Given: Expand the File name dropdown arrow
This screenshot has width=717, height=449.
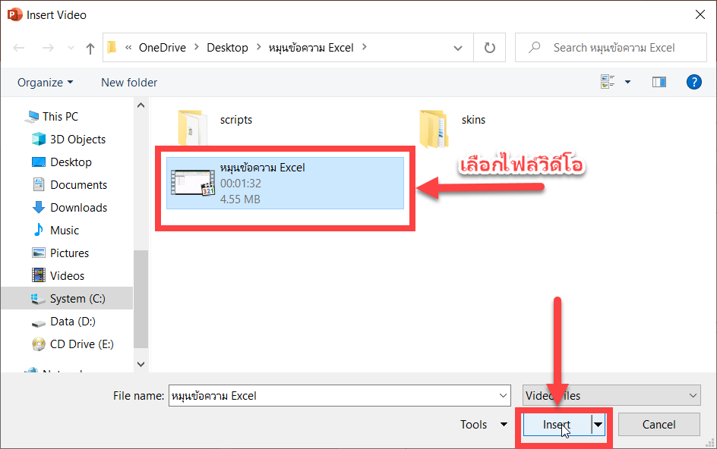Looking at the screenshot, I should pos(503,396).
